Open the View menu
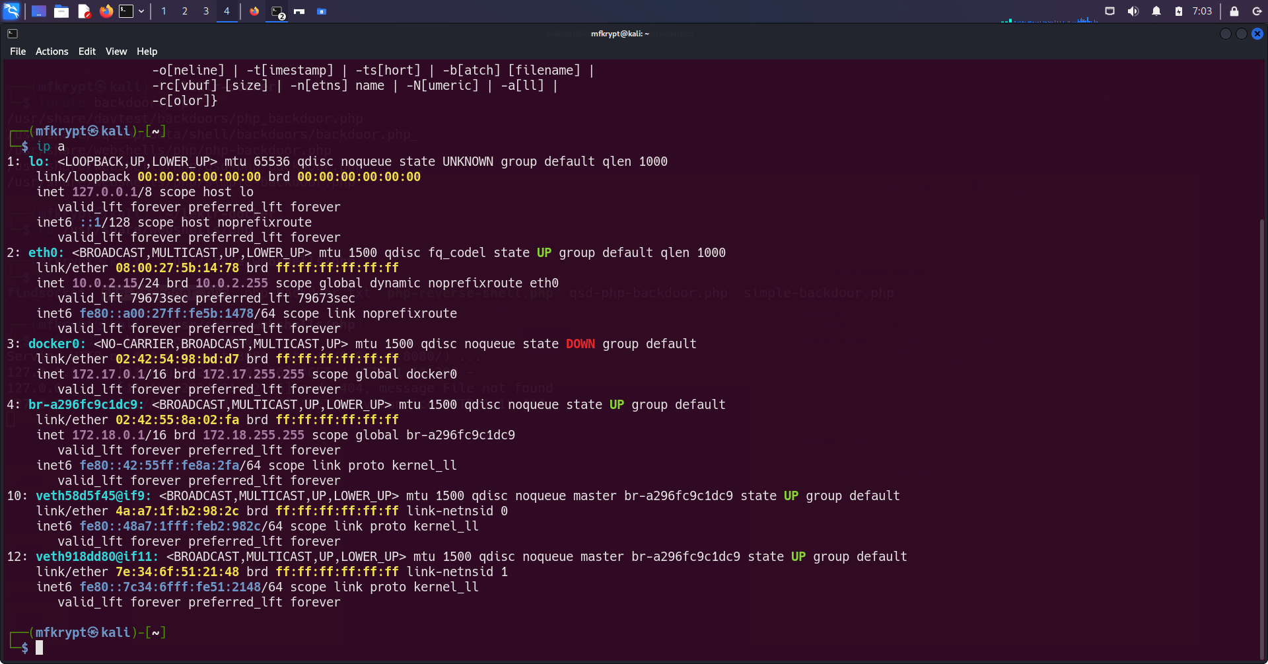This screenshot has height=664, width=1268. (x=116, y=52)
